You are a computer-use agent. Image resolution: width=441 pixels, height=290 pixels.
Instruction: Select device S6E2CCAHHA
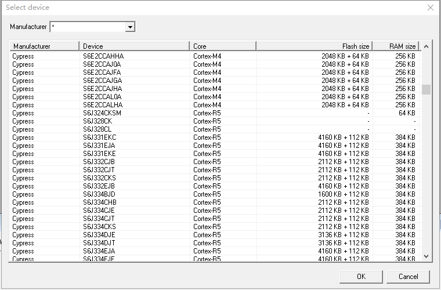[103, 56]
